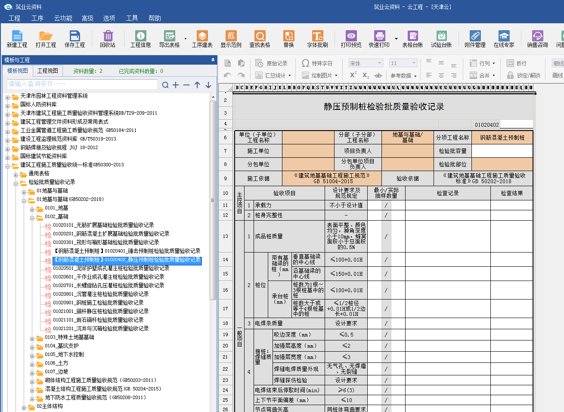Expand the 天津市园林工程资料管理系统 node
The height and width of the screenshot is (412, 564).
7,97
